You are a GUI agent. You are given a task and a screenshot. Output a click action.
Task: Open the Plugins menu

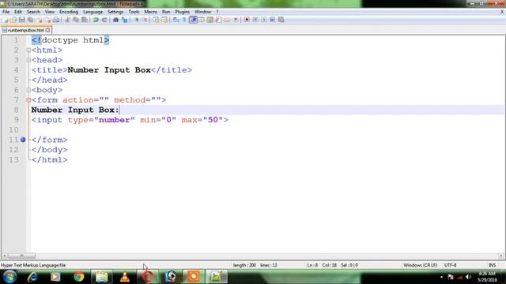183,12
